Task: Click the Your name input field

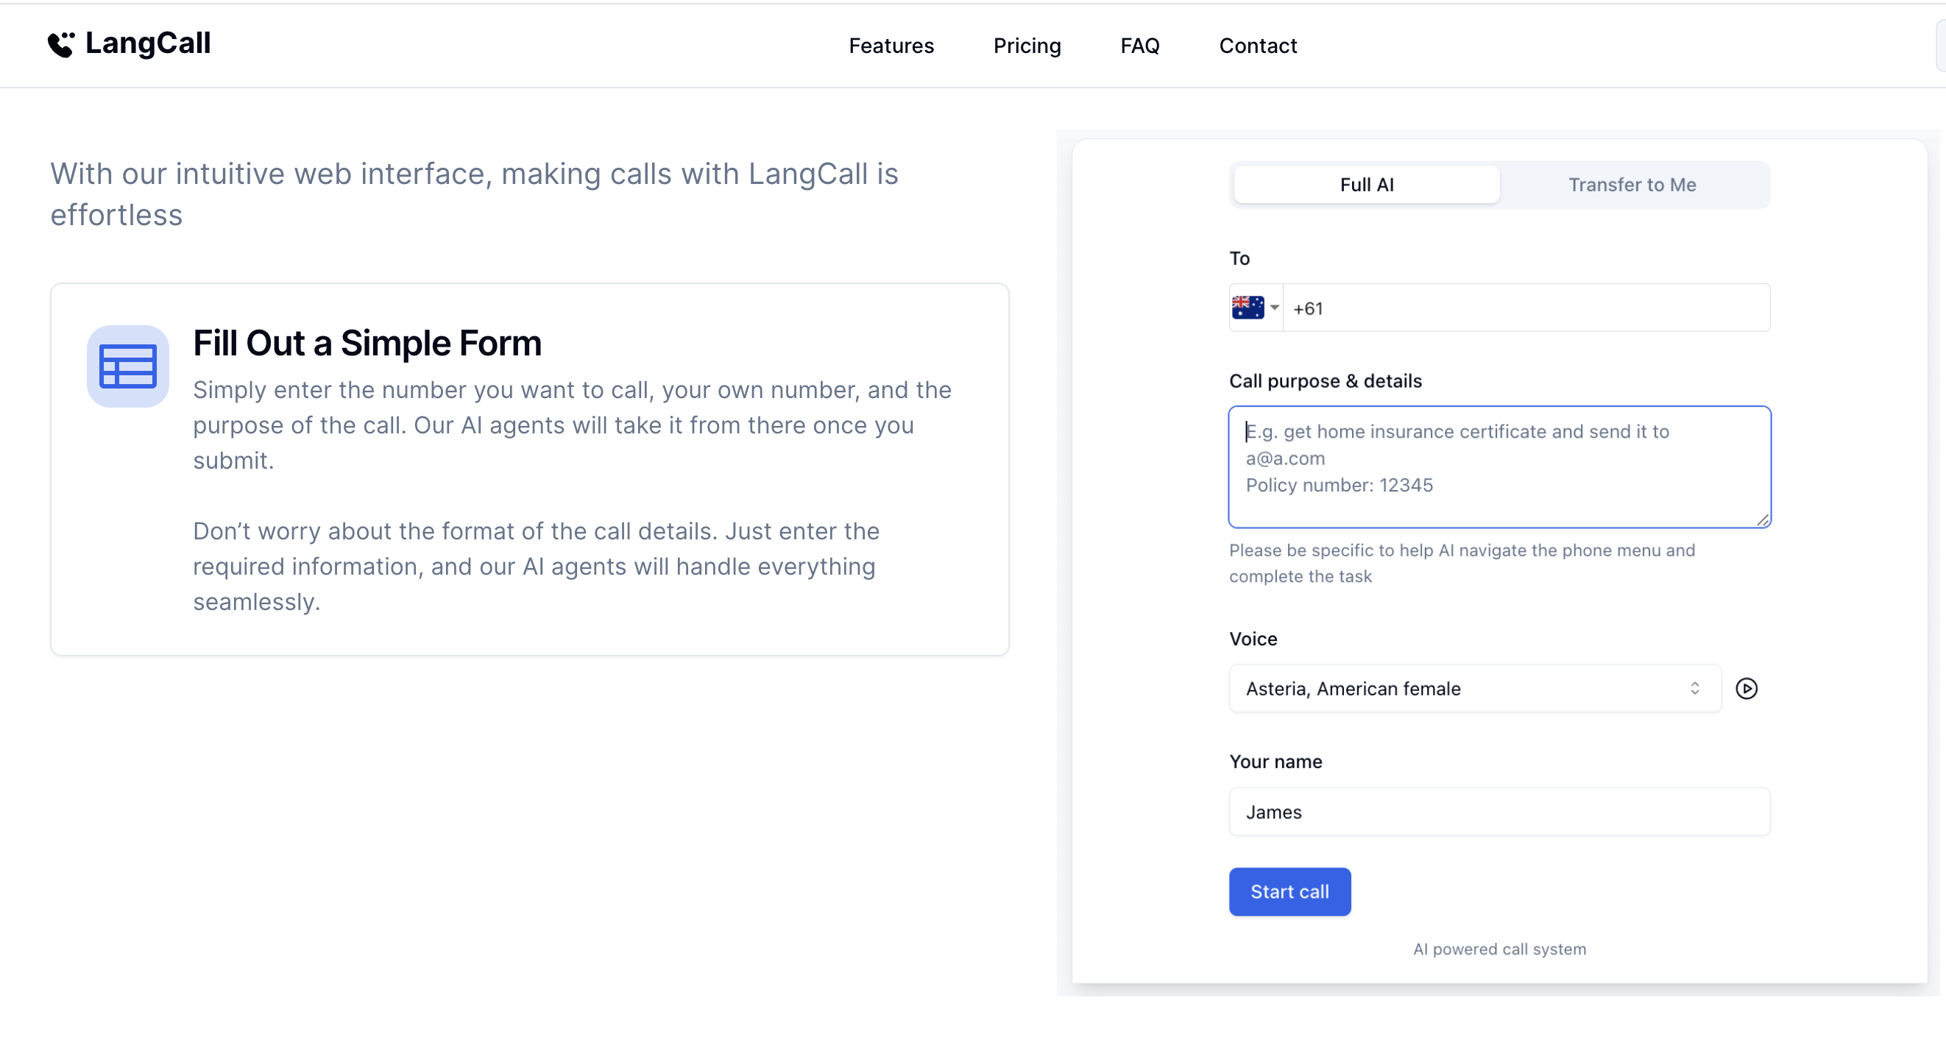Action: click(x=1499, y=811)
